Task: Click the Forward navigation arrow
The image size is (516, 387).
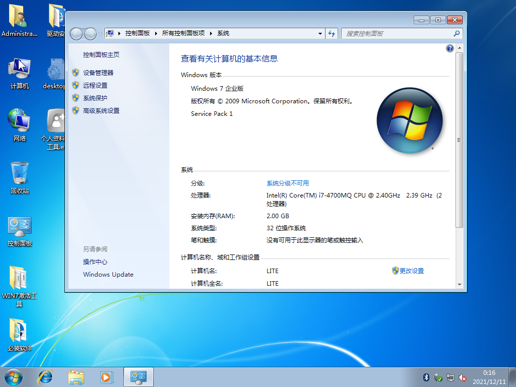Action: pos(90,34)
